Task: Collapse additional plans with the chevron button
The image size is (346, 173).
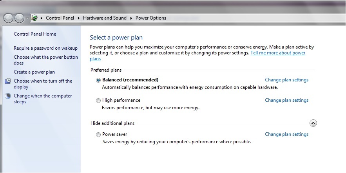Action: [x=313, y=123]
